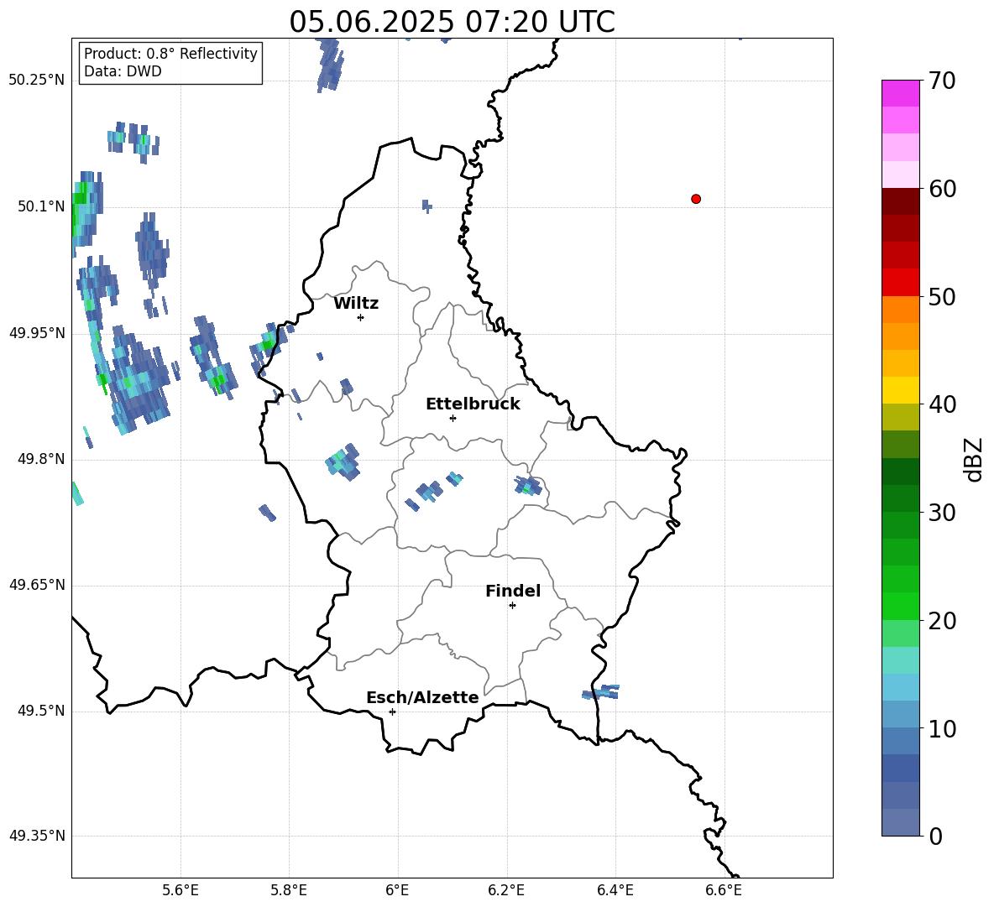Pick the bright red colorbar swatch above 50

point(900,283)
